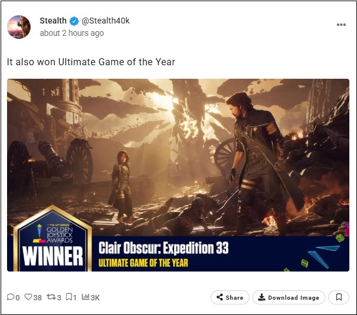Viewport: 357px width, 315px height.
Task: Click the 'Clair Obscur: Expedition 33' title
Action: pyautogui.click(x=164, y=247)
